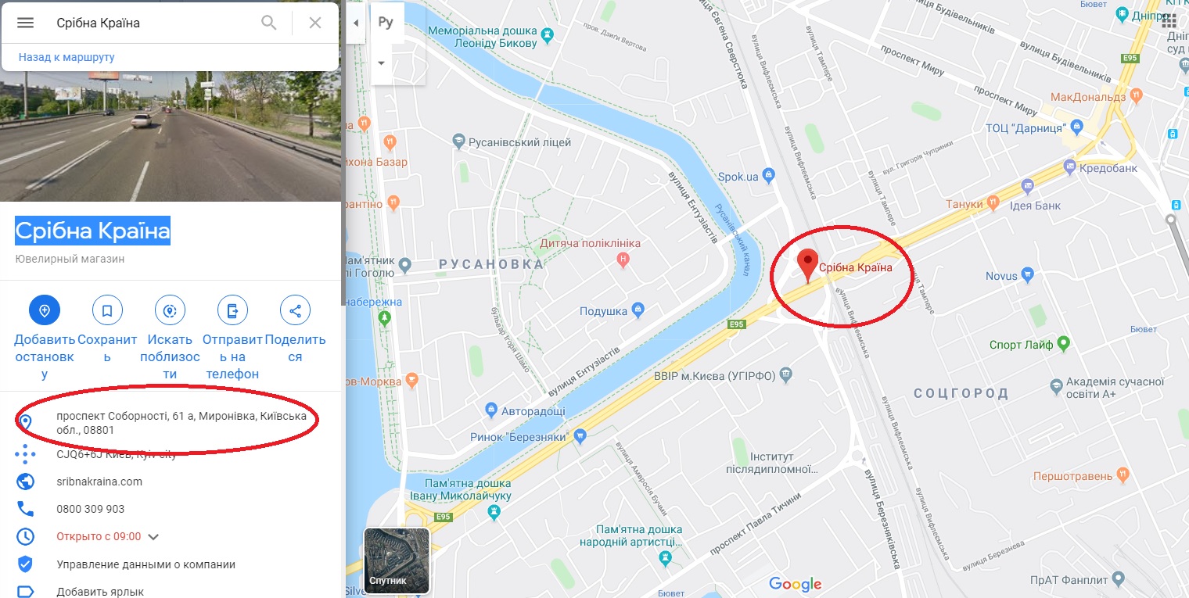Open the sribnakraina.com website link

tap(99, 482)
